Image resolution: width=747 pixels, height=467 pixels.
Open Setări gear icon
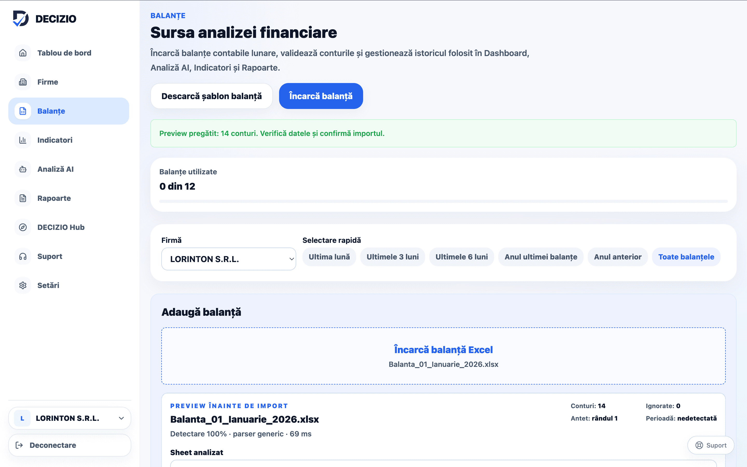(23, 285)
